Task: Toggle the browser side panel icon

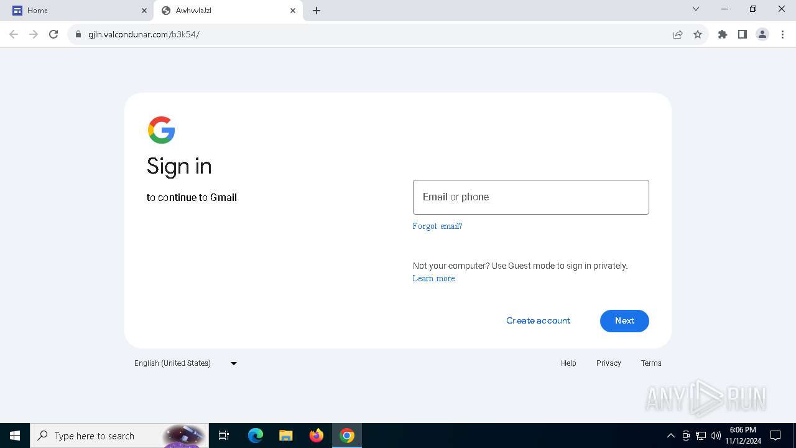Action: tap(743, 34)
